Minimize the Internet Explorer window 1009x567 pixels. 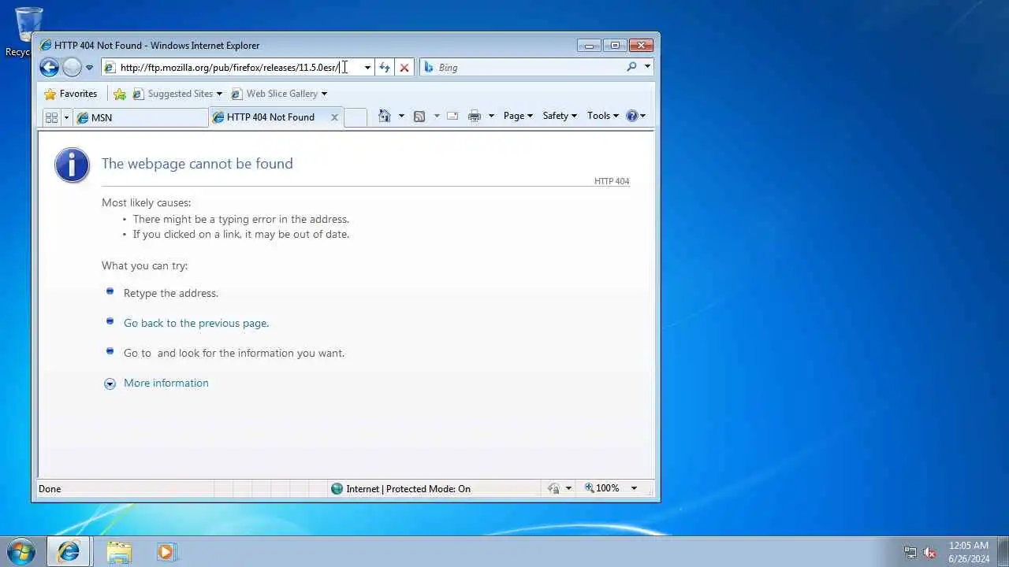(x=589, y=46)
